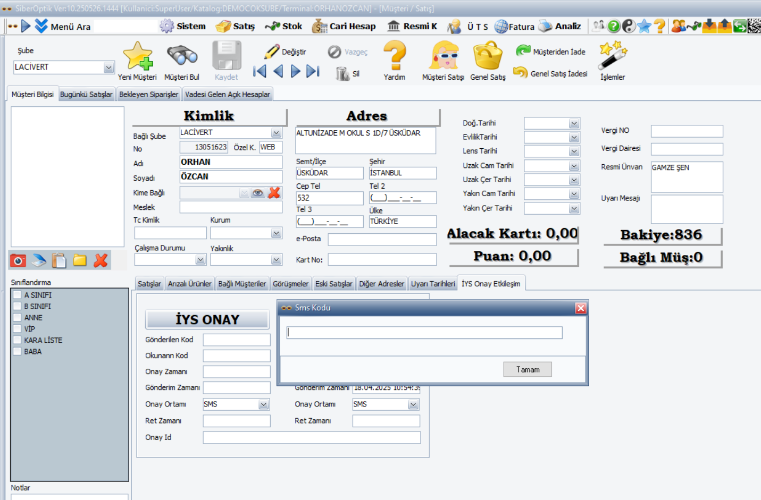Close the Sms Kodu dialog
The height and width of the screenshot is (500, 761).
pyautogui.click(x=581, y=308)
